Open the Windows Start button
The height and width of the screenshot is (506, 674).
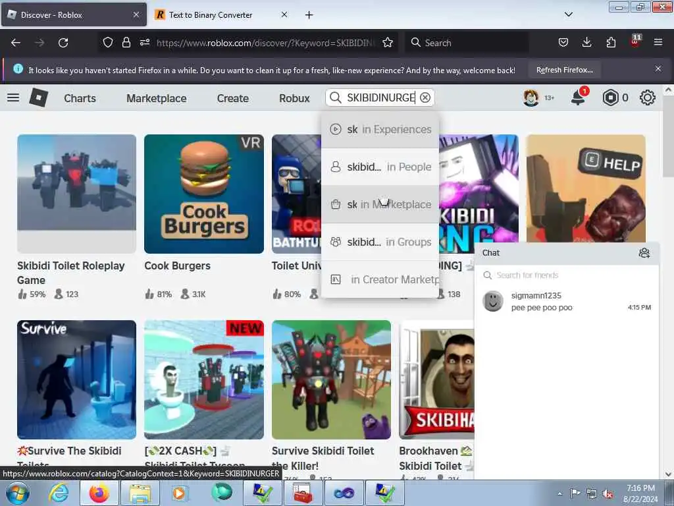pyautogui.click(x=17, y=493)
